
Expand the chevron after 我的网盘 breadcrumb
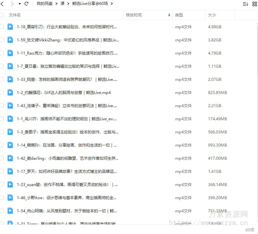tap(57, 4)
